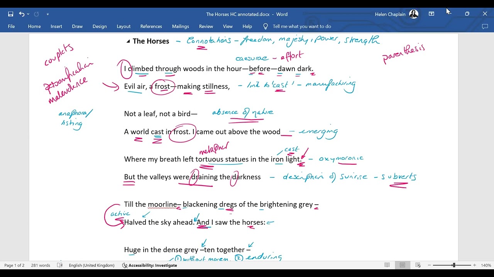Click the Helen Chaplain account name
494x277 pixels.
390,14
